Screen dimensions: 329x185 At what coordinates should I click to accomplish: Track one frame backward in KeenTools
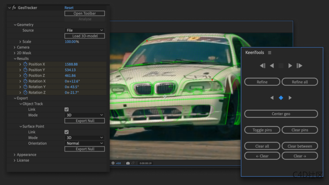tap(272, 66)
